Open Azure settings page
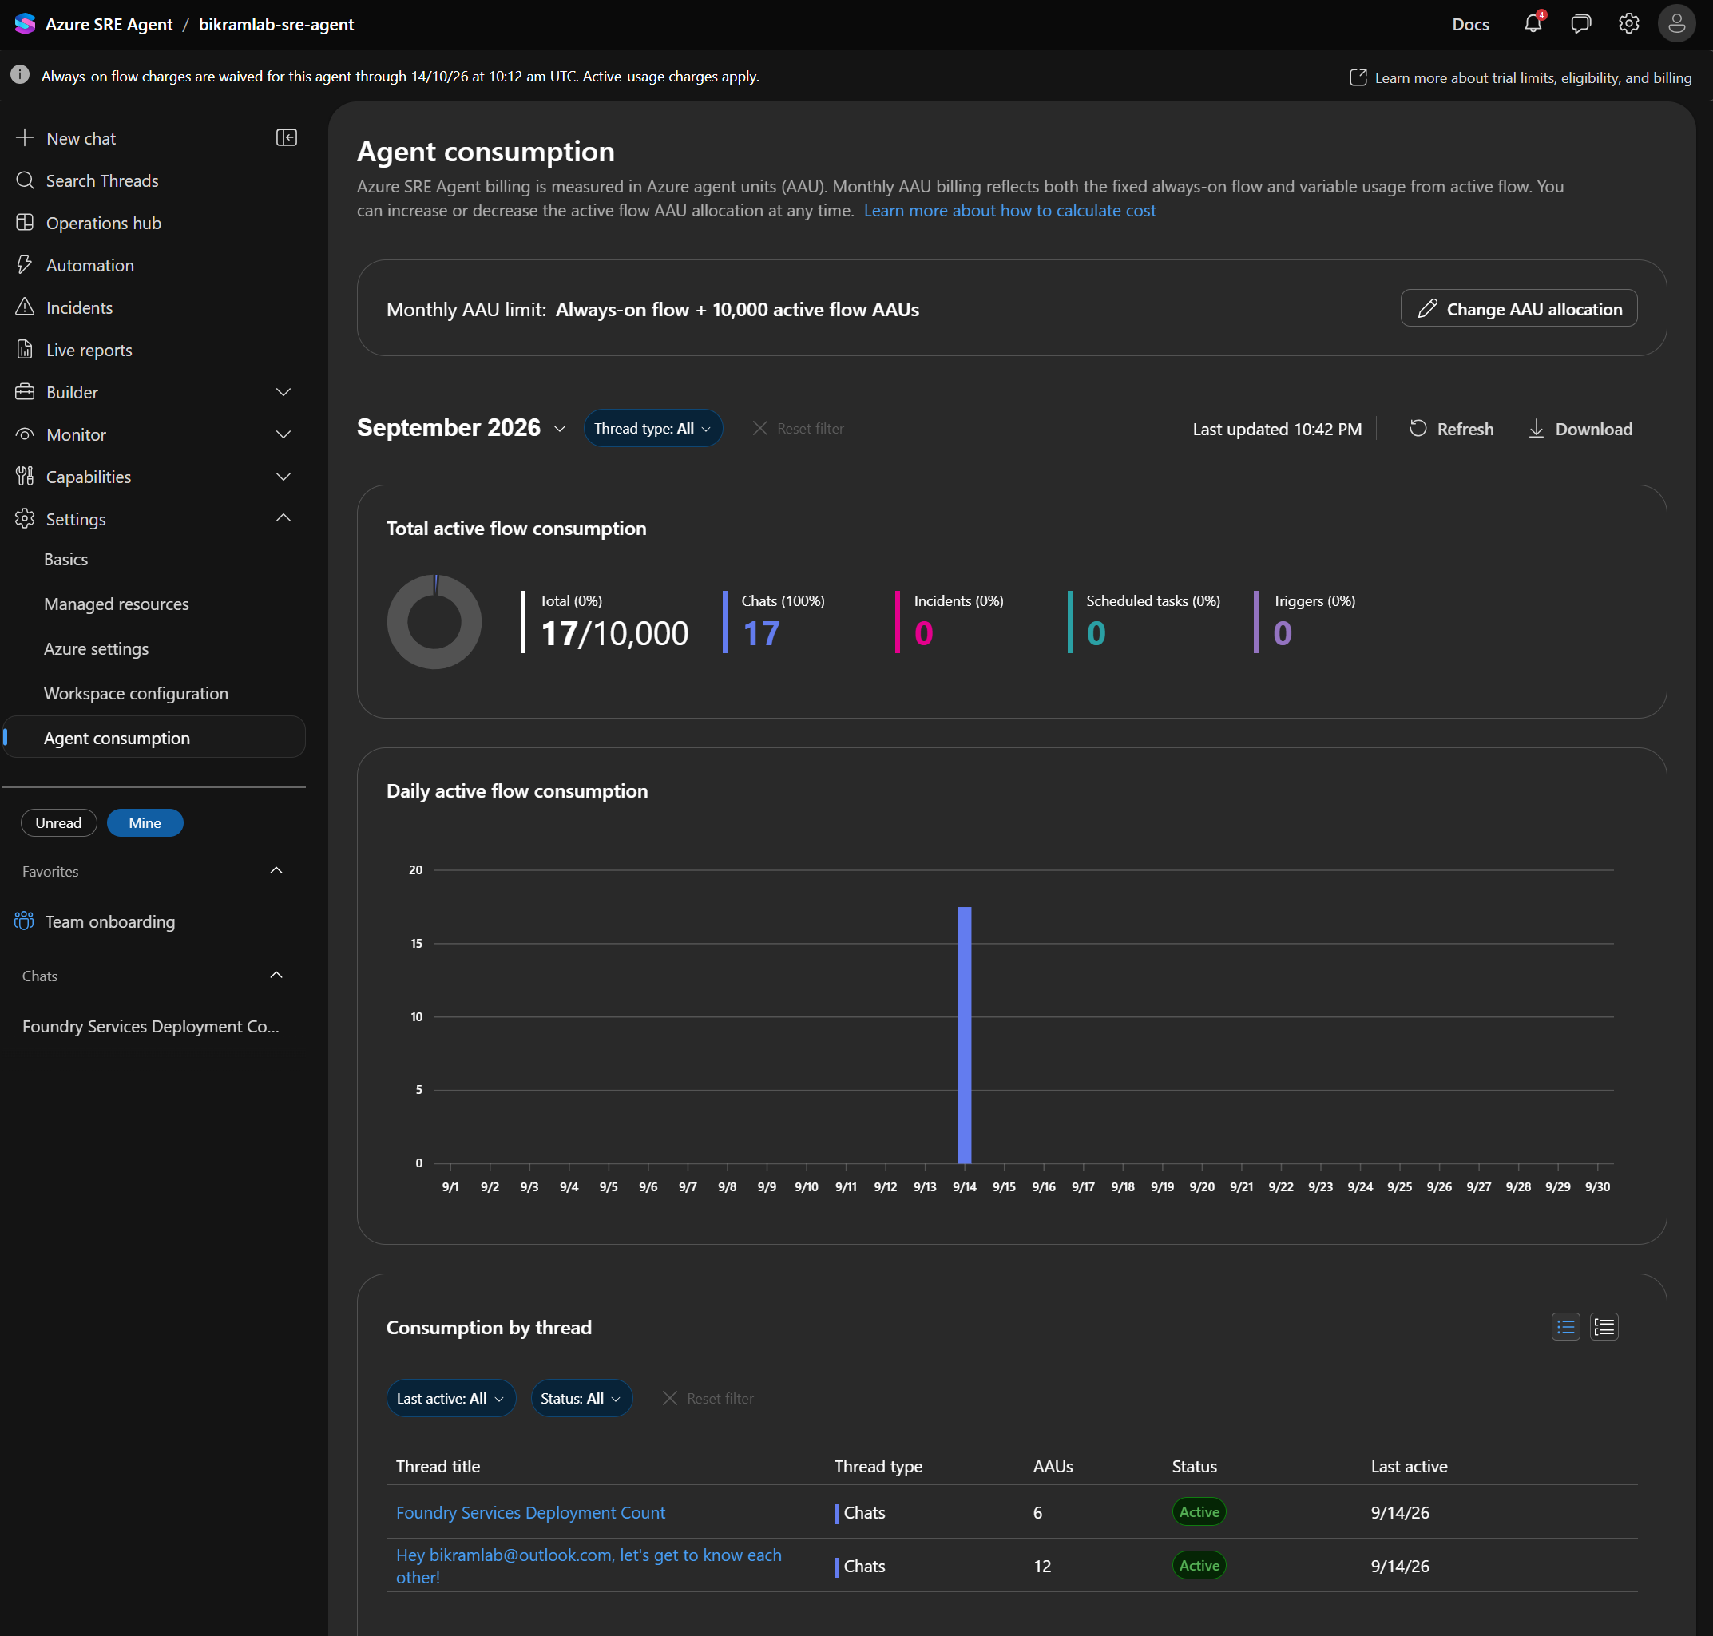The image size is (1713, 1636). click(x=96, y=648)
